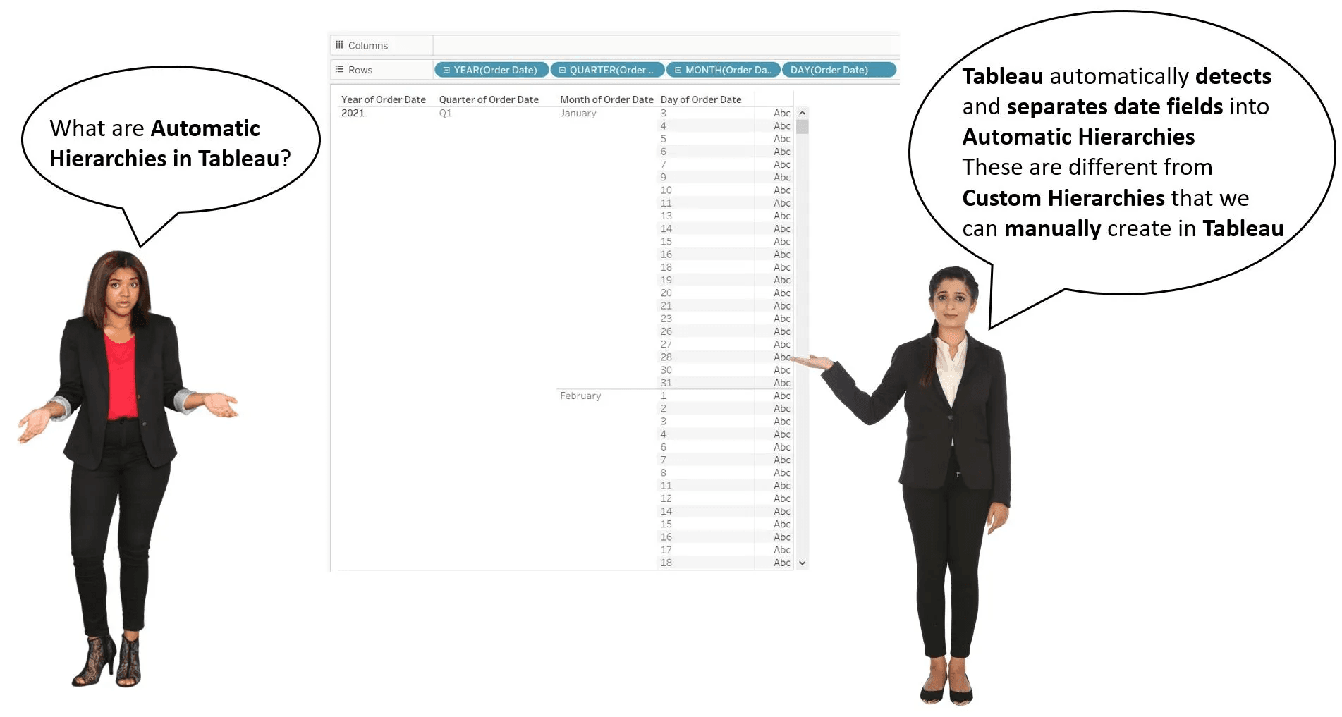Select day 28 under January
The height and width of the screenshot is (717, 1342).
coord(666,357)
